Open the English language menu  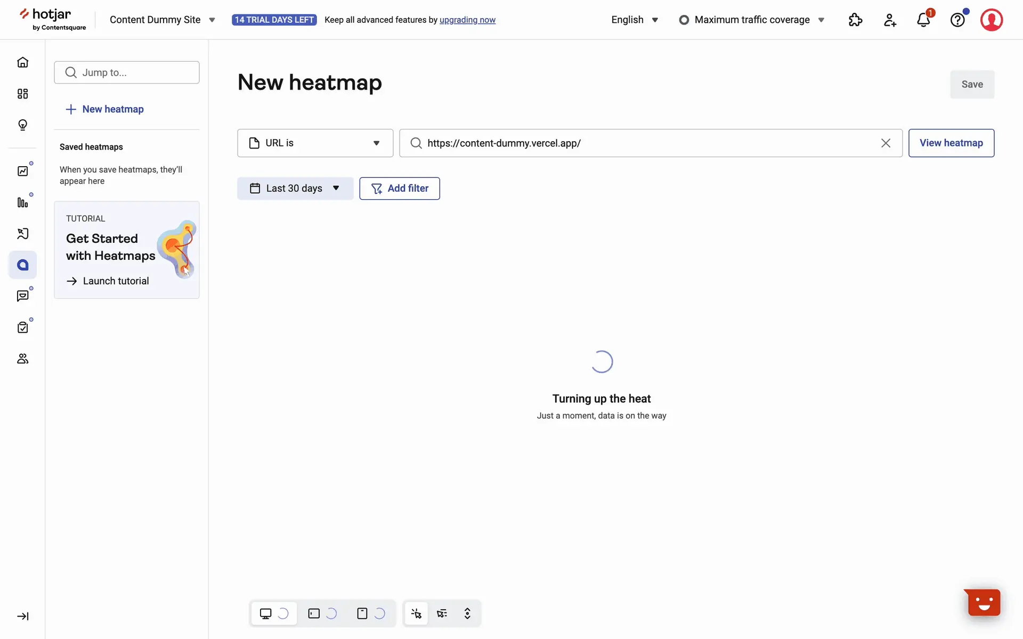tap(634, 20)
